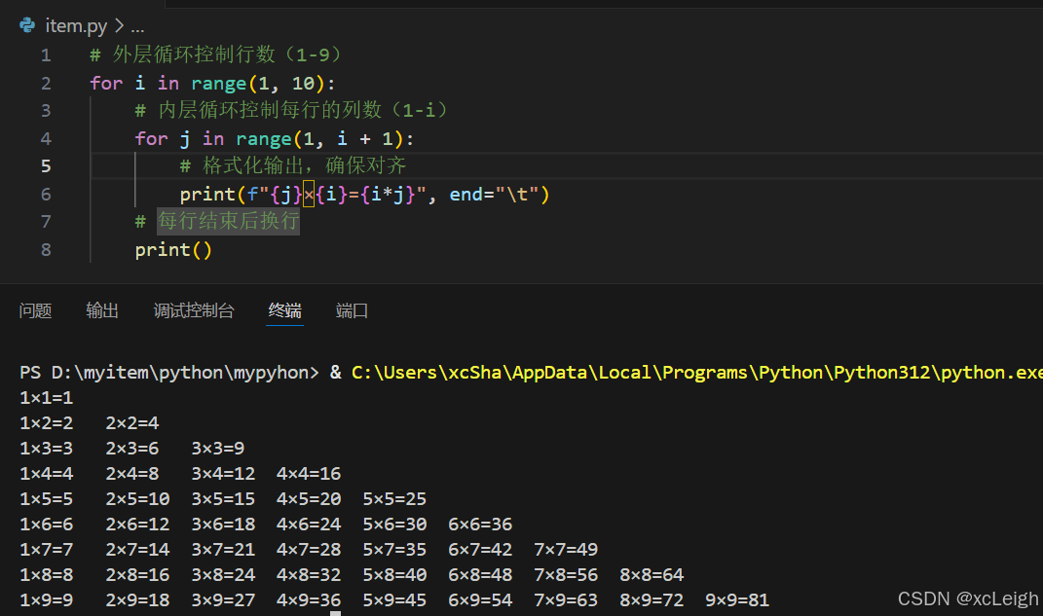Click line number 2 in the gutter
The image size is (1043, 616).
pos(46,83)
